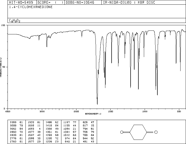This screenshot has height=144, width=186.
Task: Click the 3000 x-axis tick label
Action: click(x=42, y=111)
